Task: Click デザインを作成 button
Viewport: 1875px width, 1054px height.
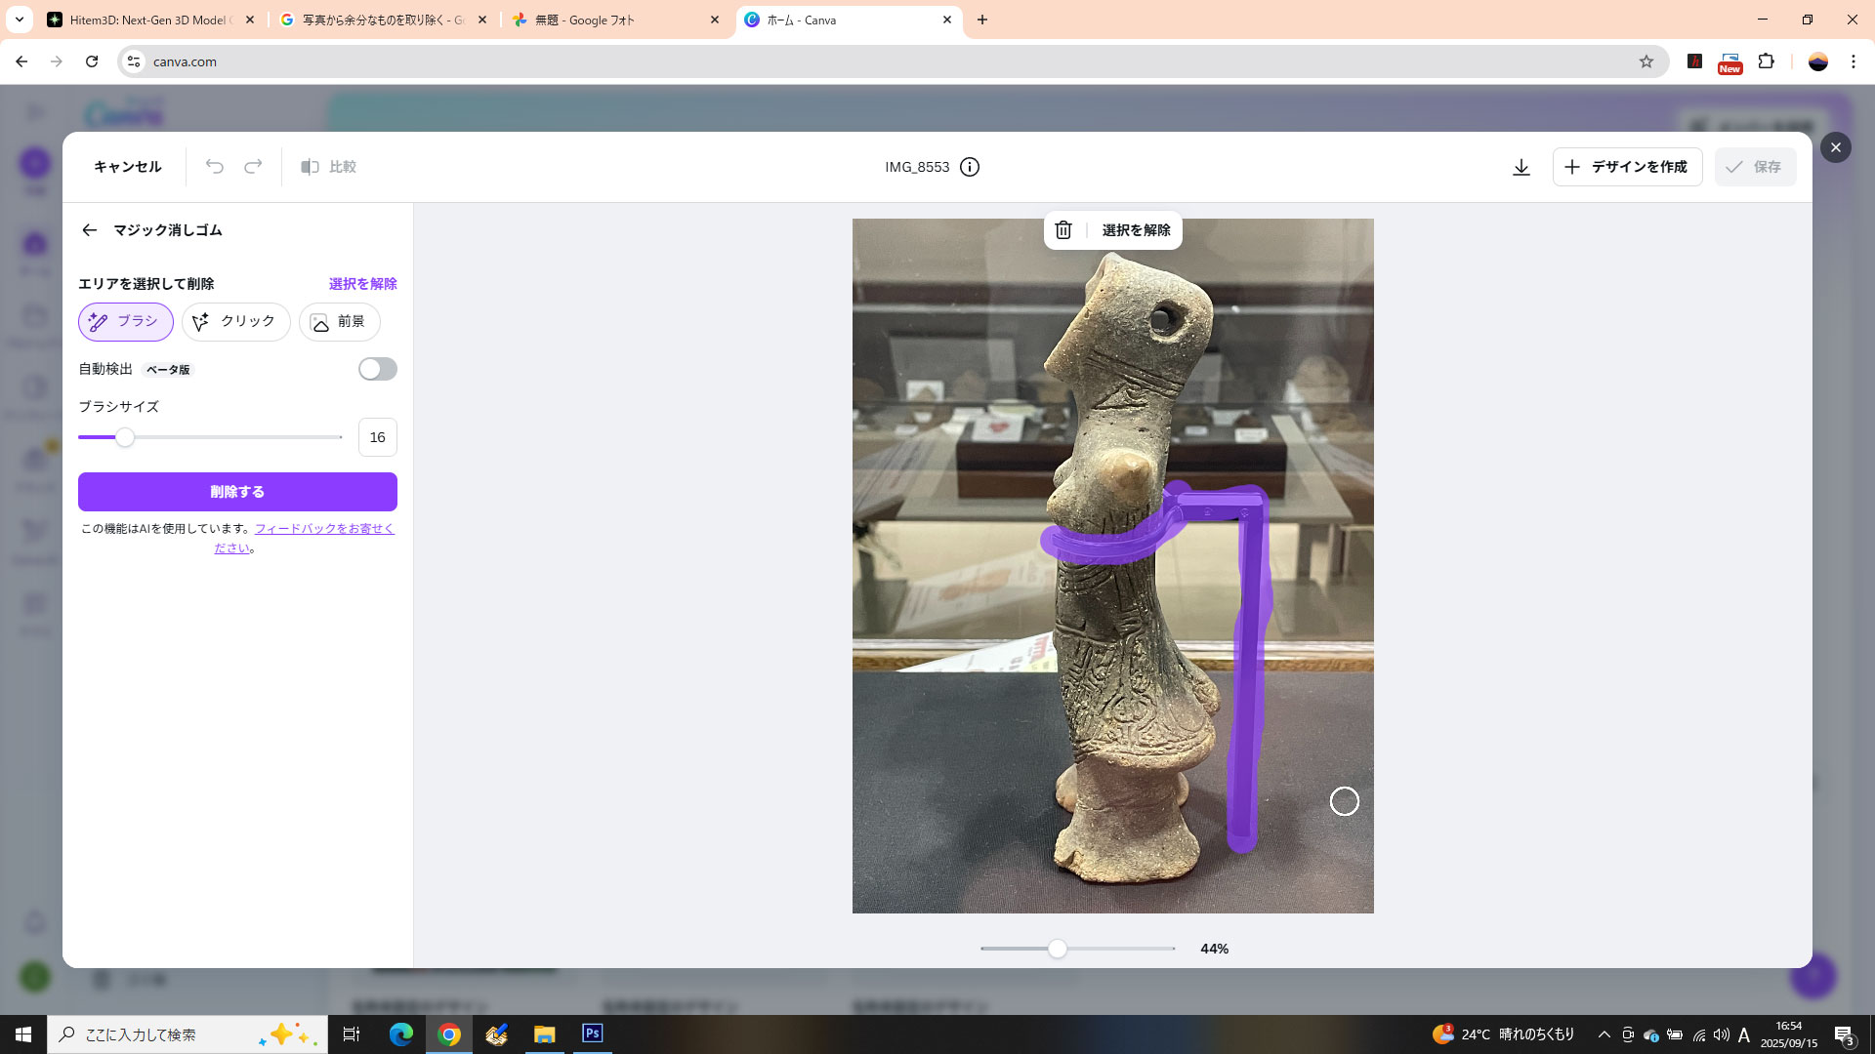Action: click(x=1627, y=167)
